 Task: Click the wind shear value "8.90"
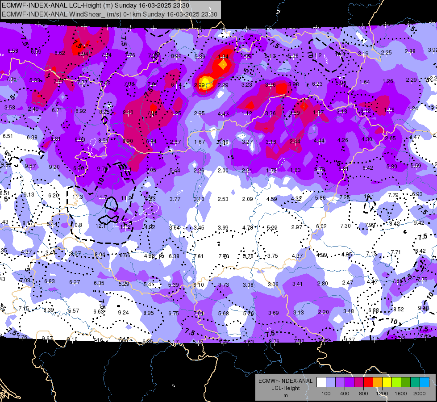pyautogui.click(x=128, y=141)
